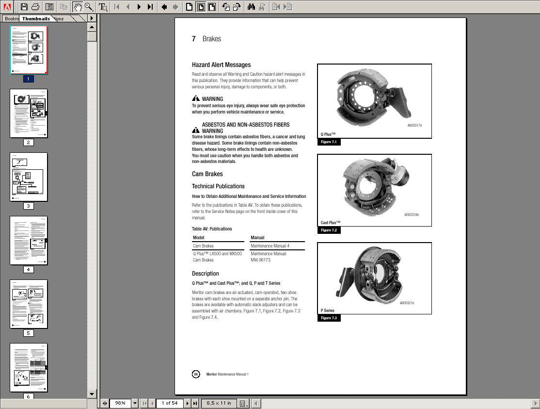This screenshot has width=540, height=409.
Task: Select the Hand tool
Action: [78, 6]
